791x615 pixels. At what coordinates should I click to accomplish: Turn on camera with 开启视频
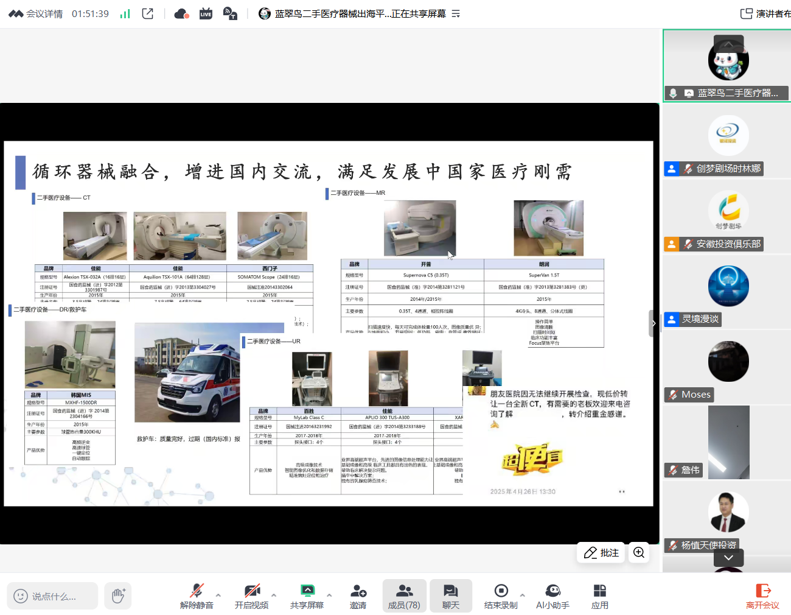click(252, 596)
